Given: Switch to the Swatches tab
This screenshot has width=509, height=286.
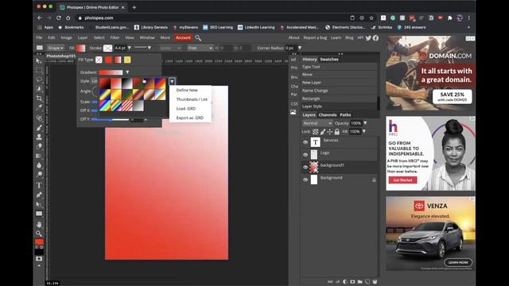Looking at the screenshot, I should point(329,60).
